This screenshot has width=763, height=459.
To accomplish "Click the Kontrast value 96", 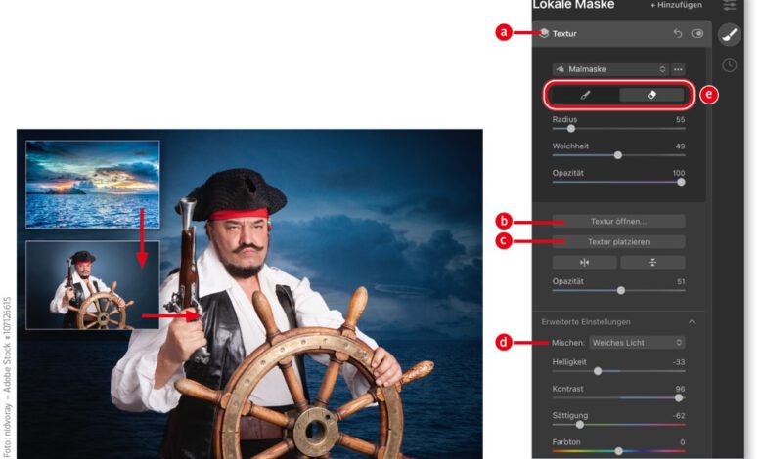I will [x=680, y=389].
